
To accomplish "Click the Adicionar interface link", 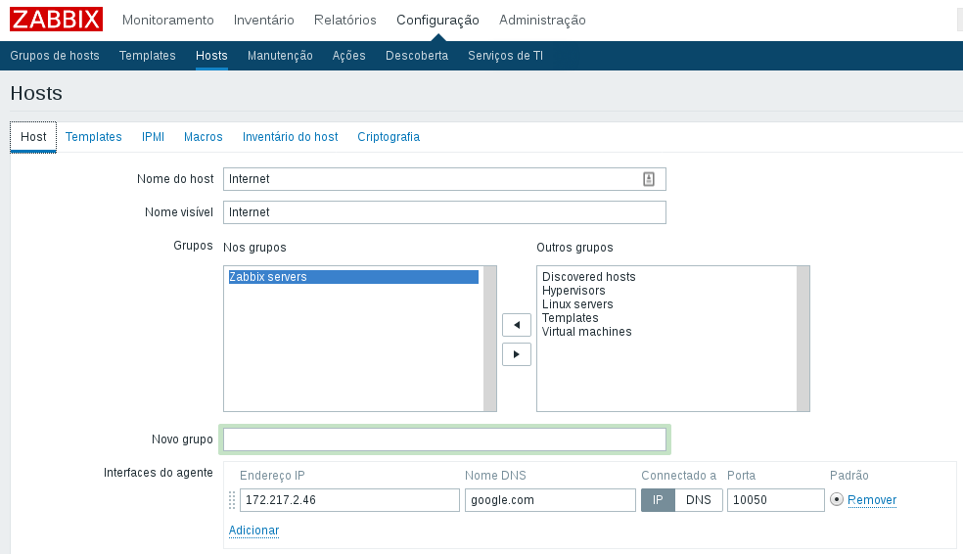I will [253, 531].
